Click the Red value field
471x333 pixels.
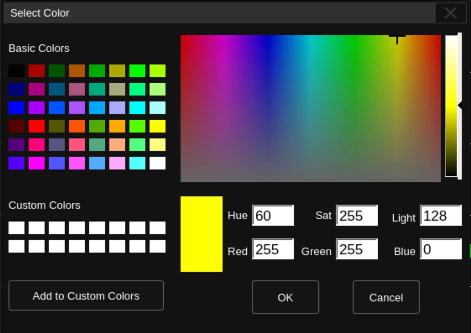(273, 249)
